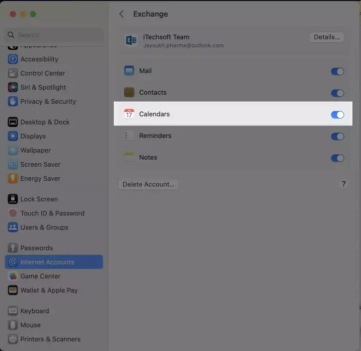Click the Reminders app icon
The image size is (361, 351).
[129, 135]
